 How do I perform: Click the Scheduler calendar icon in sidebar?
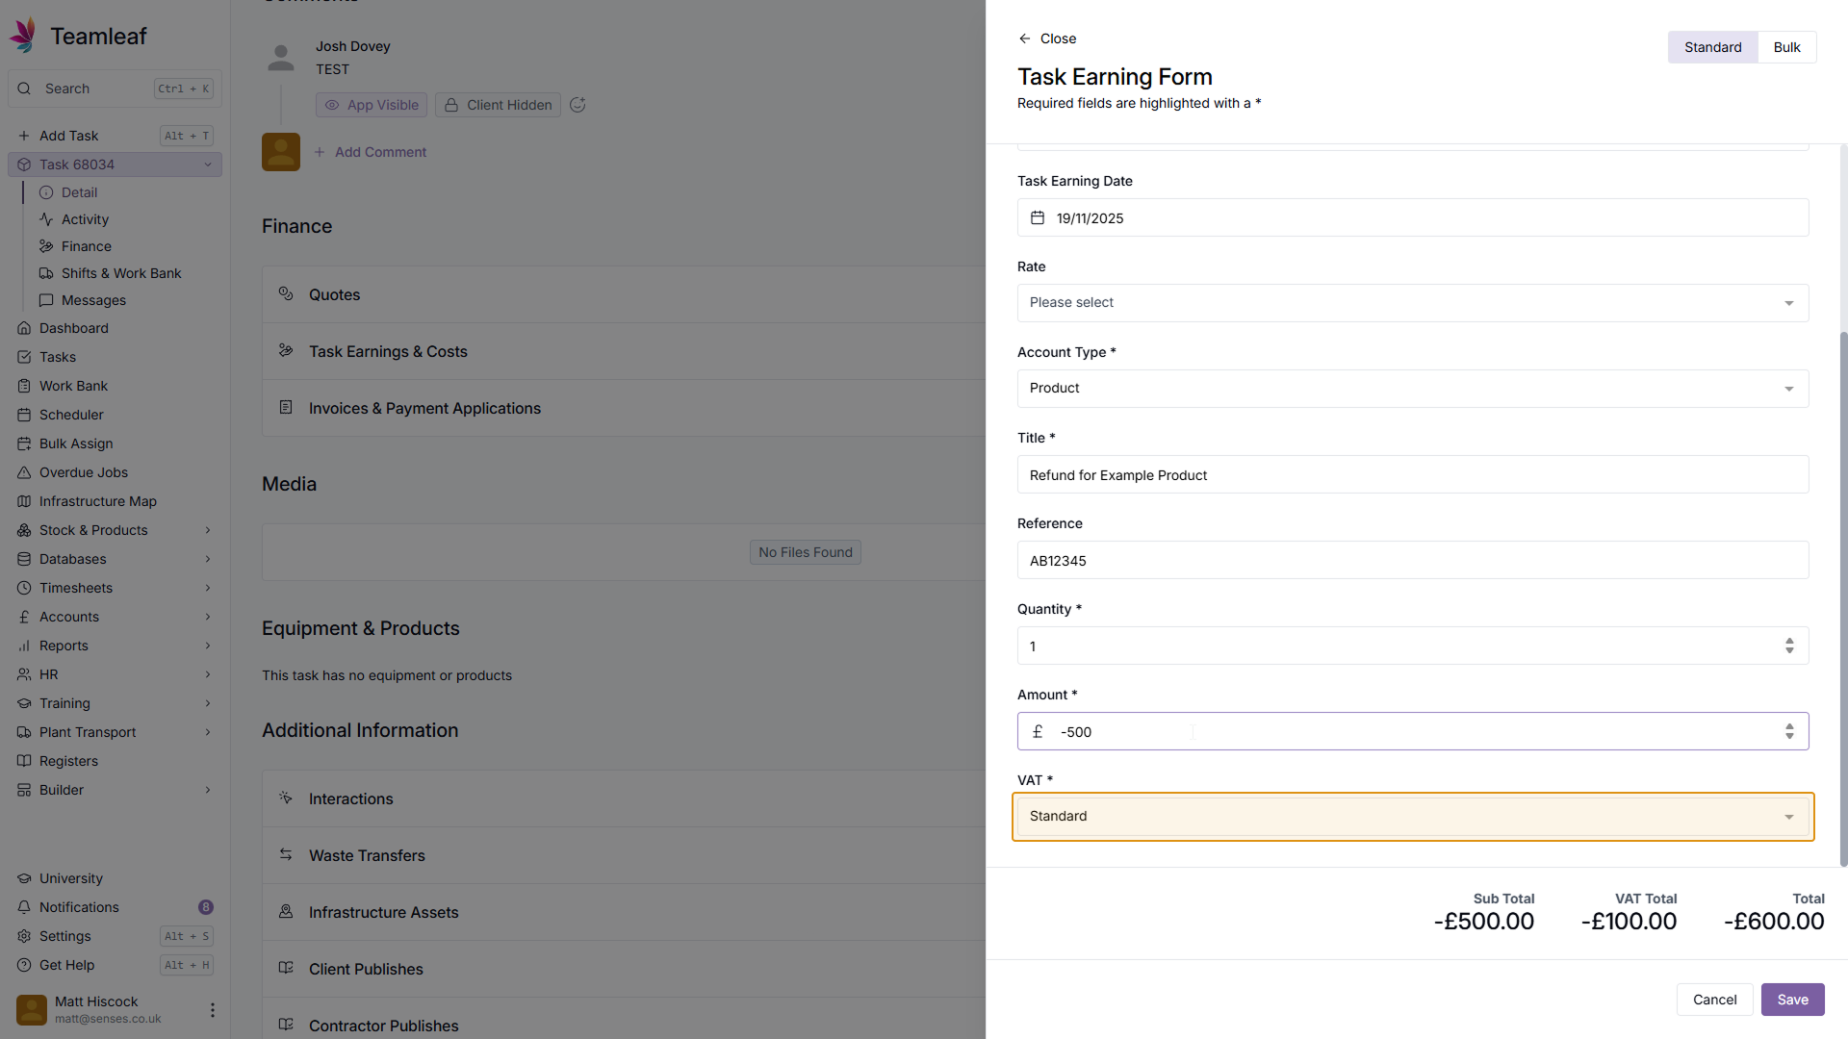pos(24,415)
